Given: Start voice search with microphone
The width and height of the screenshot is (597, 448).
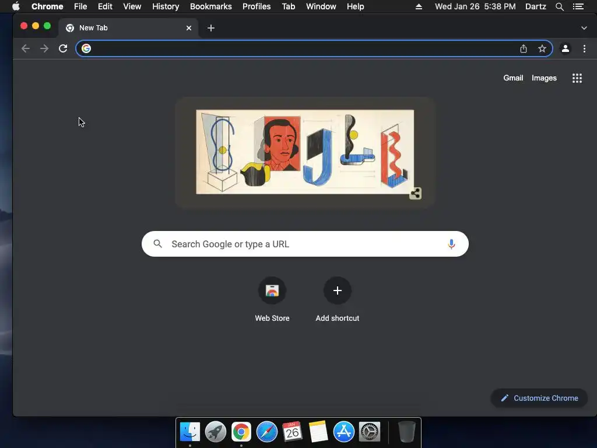Looking at the screenshot, I should 452,244.
